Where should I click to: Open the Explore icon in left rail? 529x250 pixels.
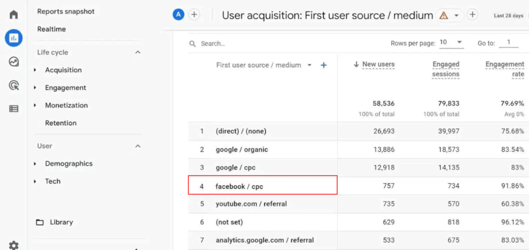point(14,62)
